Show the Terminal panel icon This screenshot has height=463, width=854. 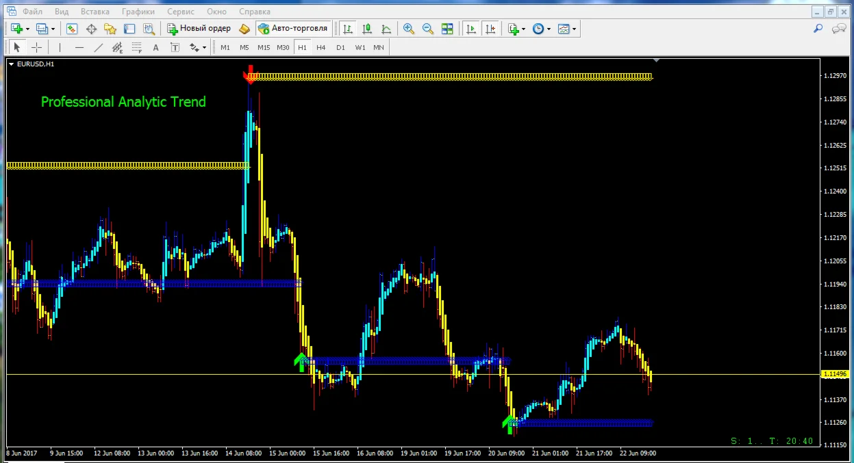[x=129, y=29]
